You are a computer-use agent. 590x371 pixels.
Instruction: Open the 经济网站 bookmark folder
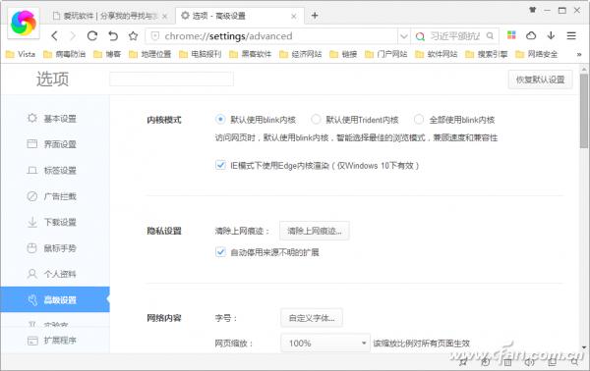pos(300,54)
